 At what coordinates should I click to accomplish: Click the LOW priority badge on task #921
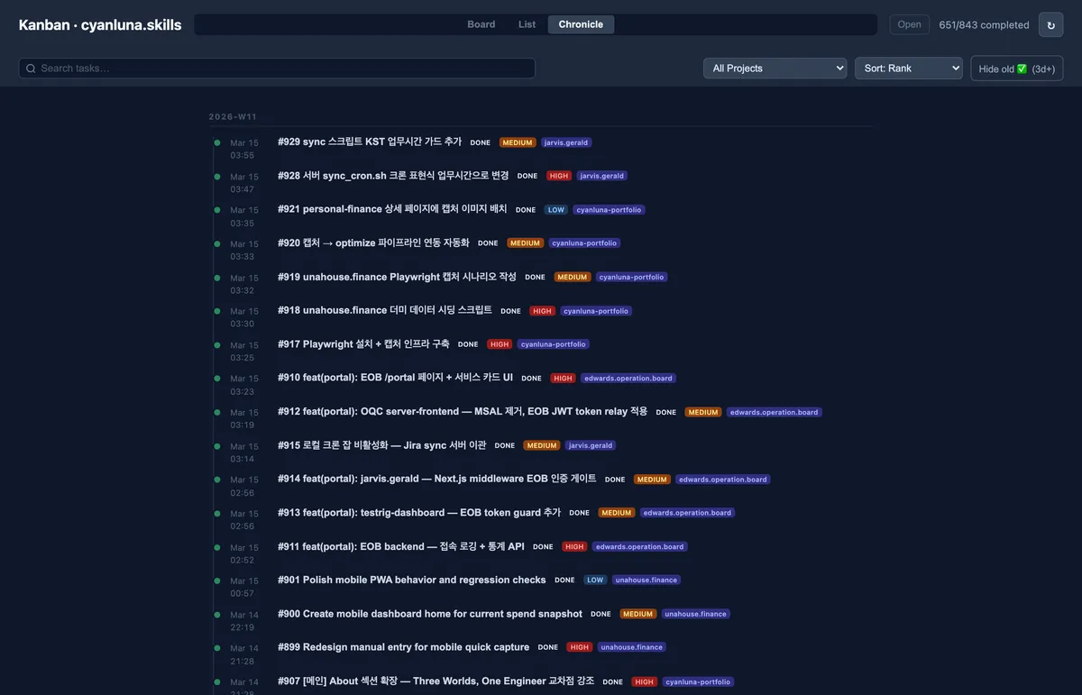coord(556,210)
